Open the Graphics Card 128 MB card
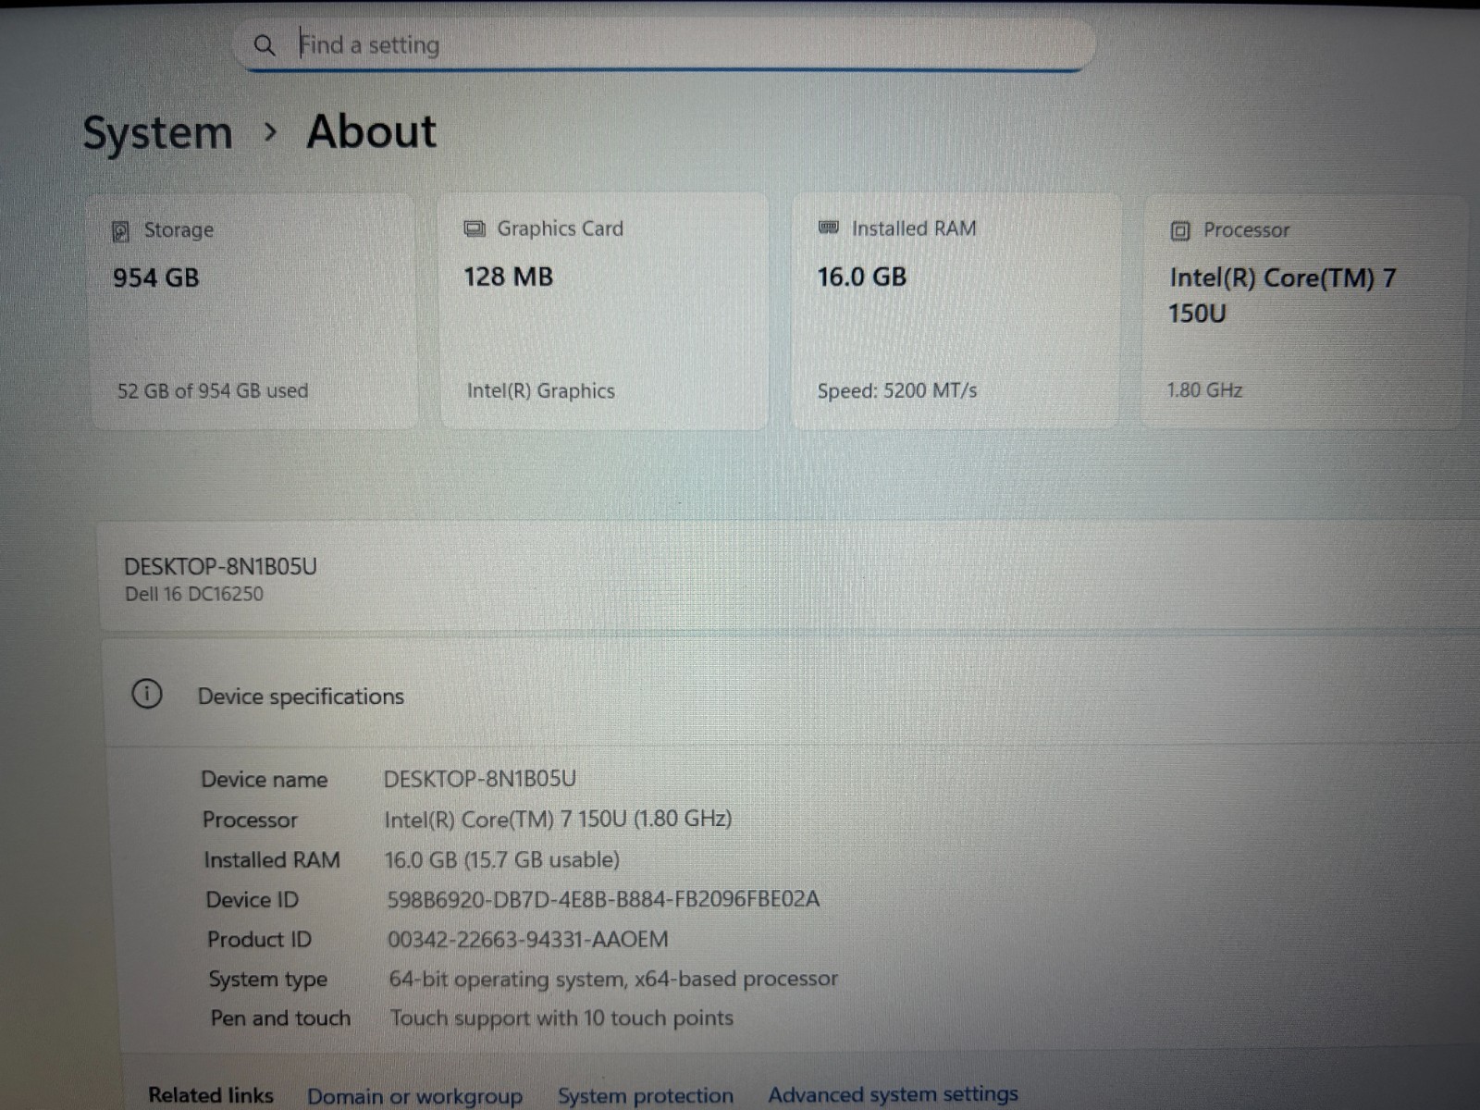 604,312
